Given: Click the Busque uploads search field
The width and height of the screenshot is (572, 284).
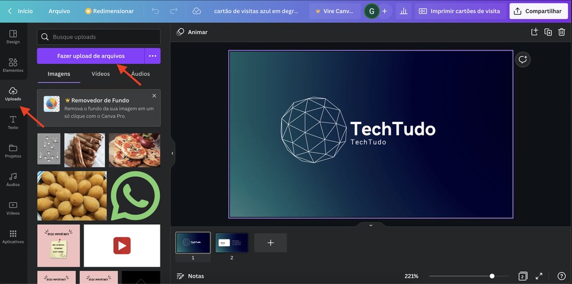Looking at the screenshot, I should (x=98, y=37).
